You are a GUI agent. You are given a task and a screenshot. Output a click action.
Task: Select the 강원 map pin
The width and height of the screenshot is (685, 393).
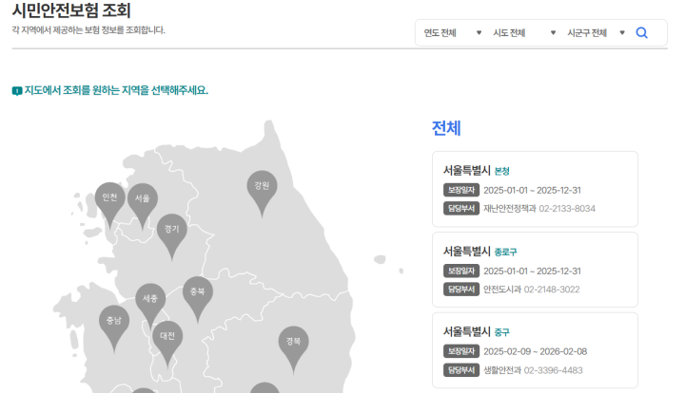pyautogui.click(x=262, y=194)
